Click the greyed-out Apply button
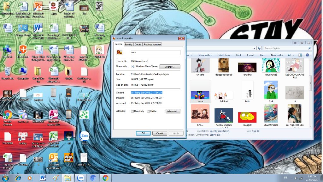The image size is (323, 182). pyautogui.click(x=176, y=133)
